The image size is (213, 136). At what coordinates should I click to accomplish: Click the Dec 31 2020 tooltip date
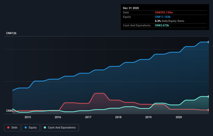click(x=131, y=8)
